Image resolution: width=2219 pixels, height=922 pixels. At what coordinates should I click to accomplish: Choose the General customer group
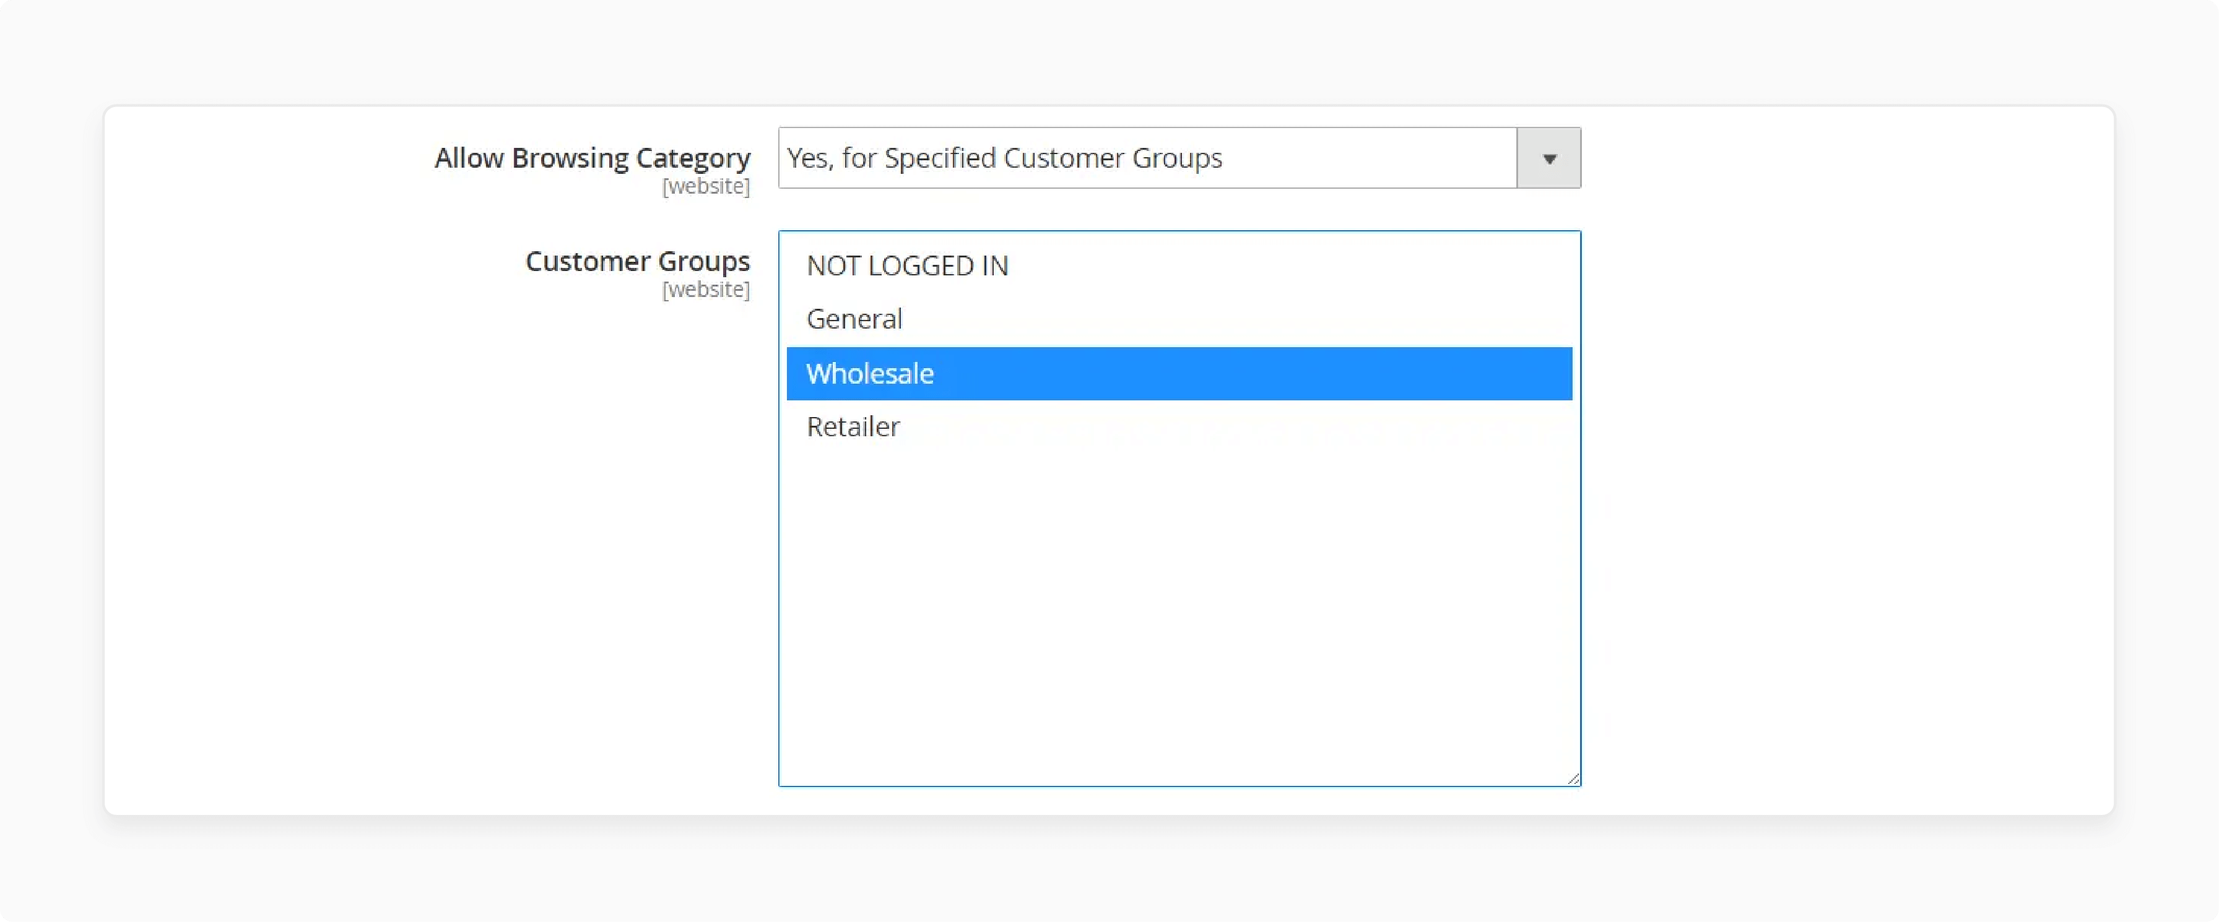pos(1178,319)
